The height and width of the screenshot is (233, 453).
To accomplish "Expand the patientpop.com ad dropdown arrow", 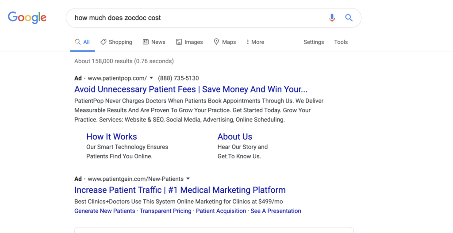I will [x=151, y=78].
